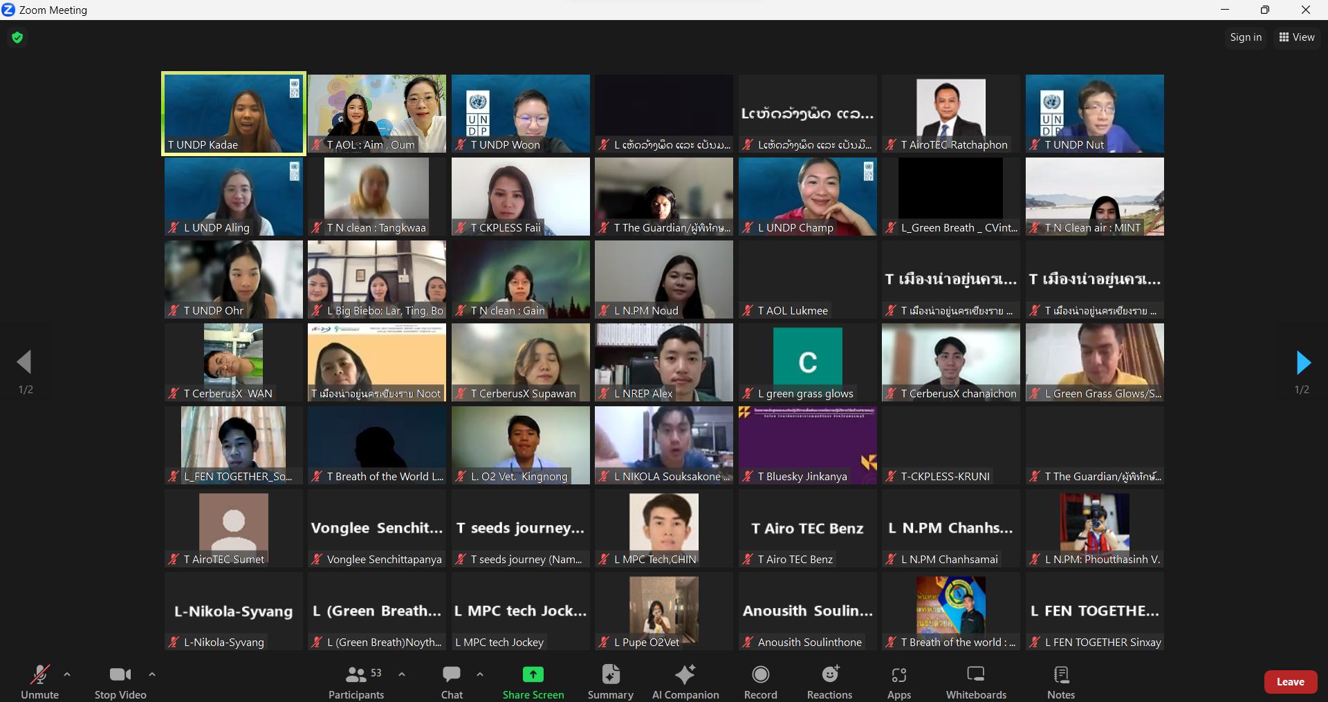Click the green encryption shield icon

(x=18, y=37)
